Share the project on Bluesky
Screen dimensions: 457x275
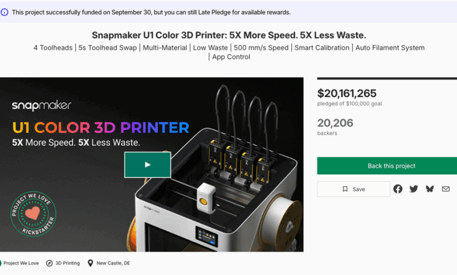point(429,189)
